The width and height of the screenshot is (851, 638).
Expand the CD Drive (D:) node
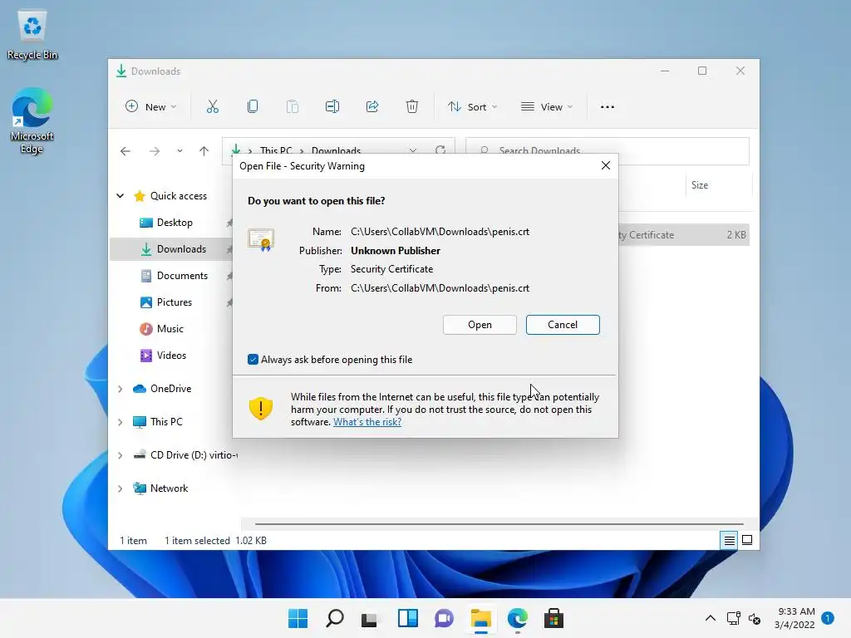tap(121, 455)
